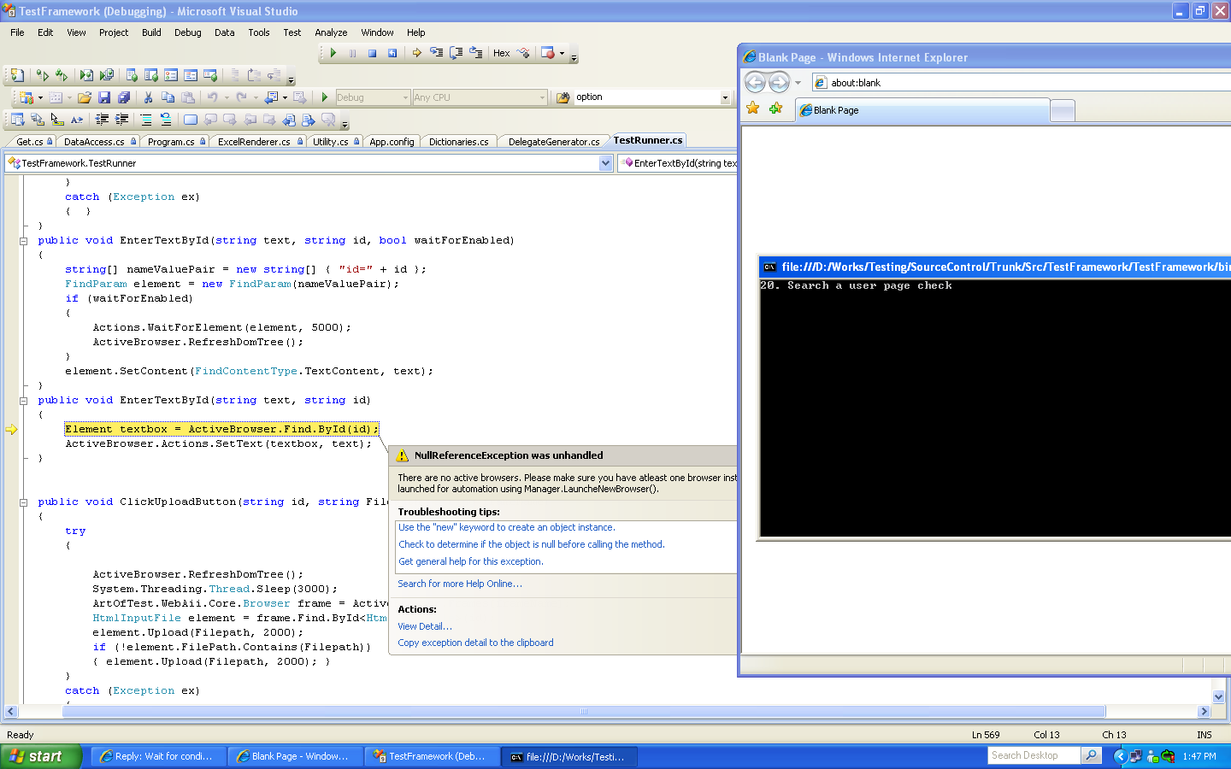Click the View Detail link
Image resolution: width=1231 pixels, height=769 pixels.
coord(424,626)
